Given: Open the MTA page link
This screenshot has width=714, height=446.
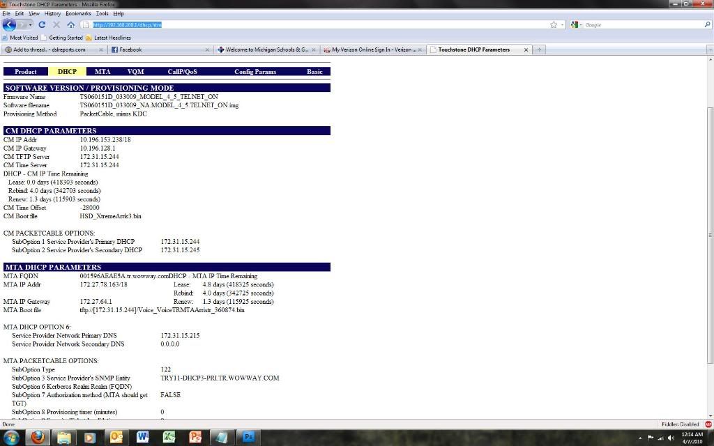Looking at the screenshot, I should 102,72.
